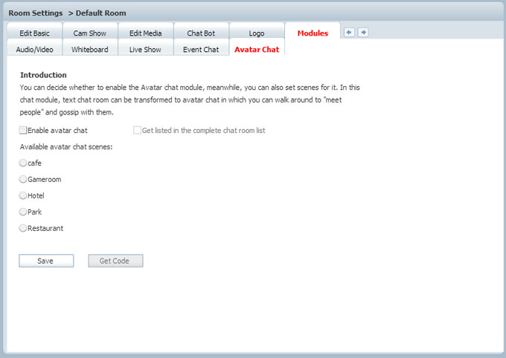Switch to the Audio/Video sub-tab
Screen dimensions: 506x358
(34, 50)
